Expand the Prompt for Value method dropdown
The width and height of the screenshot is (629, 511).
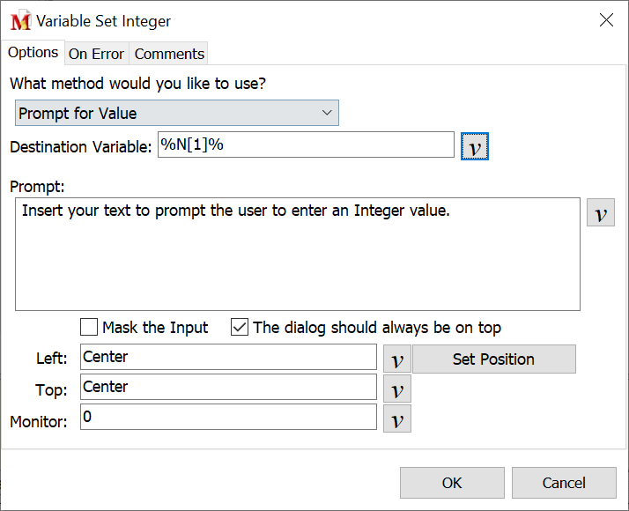(x=177, y=113)
